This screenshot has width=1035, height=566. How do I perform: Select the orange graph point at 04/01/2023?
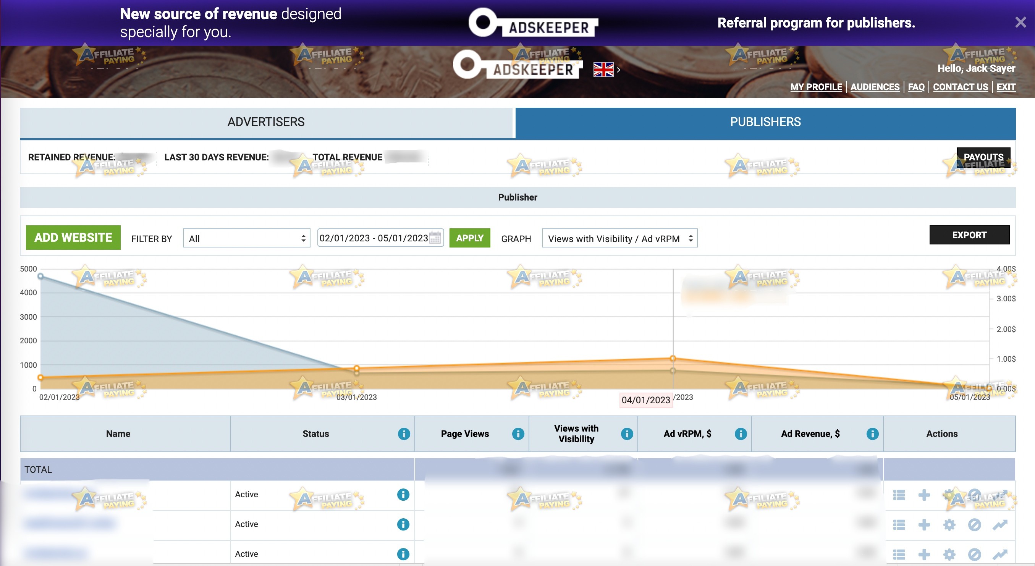673,358
